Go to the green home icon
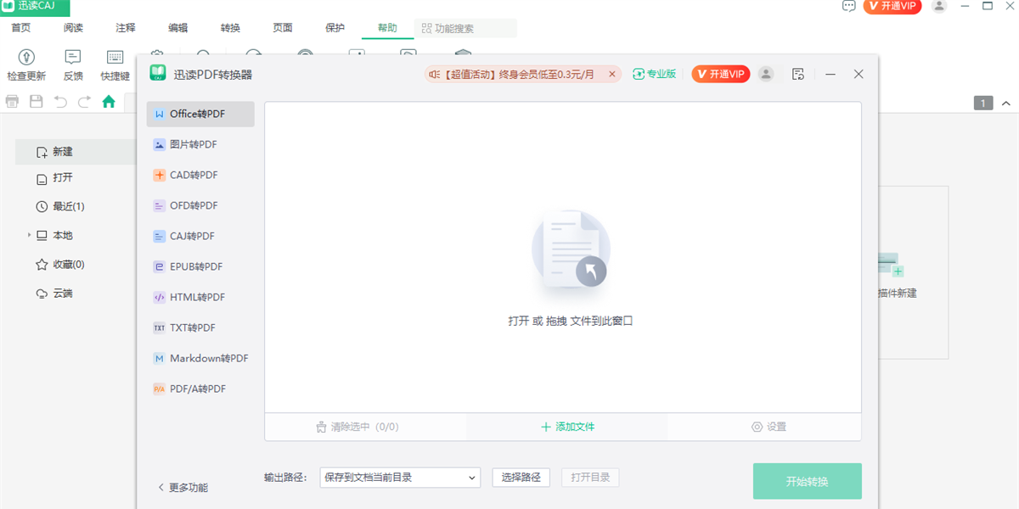1019x509 pixels. tap(109, 102)
